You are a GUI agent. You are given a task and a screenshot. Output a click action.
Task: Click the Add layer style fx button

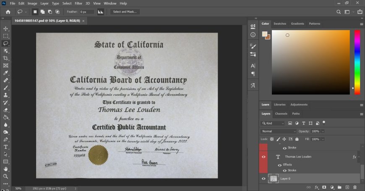pyautogui.click(x=316, y=187)
